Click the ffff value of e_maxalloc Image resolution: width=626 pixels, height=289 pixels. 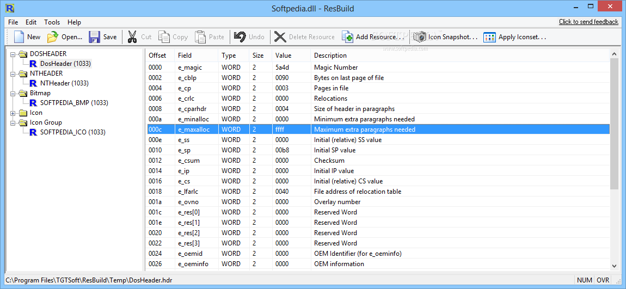279,130
